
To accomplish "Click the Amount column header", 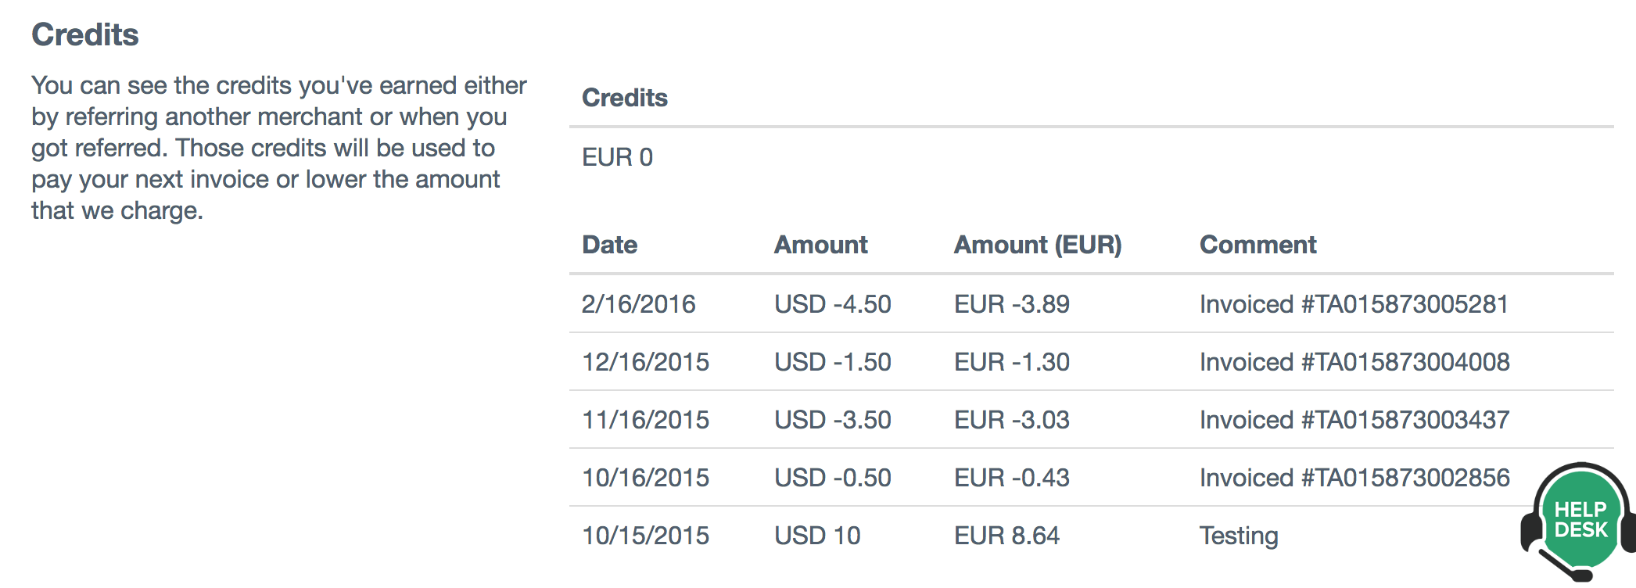I will pos(820,245).
